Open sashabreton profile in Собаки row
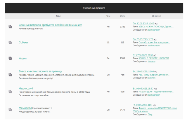The height and width of the screenshot is (121, 187). pyautogui.click(x=154, y=45)
